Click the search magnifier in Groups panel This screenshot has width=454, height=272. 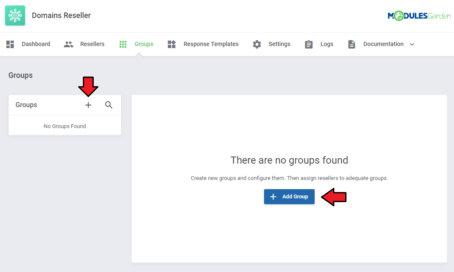(x=108, y=105)
